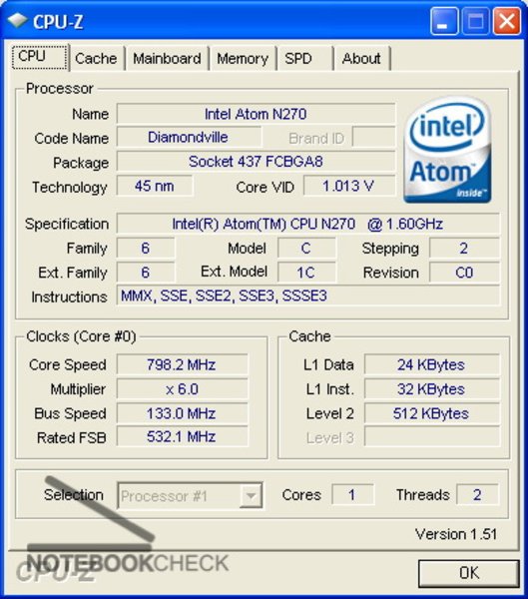The width and height of the screenshot is (528, 599).
Task: Open the Mainboard tab
Action: click(167, 59)
